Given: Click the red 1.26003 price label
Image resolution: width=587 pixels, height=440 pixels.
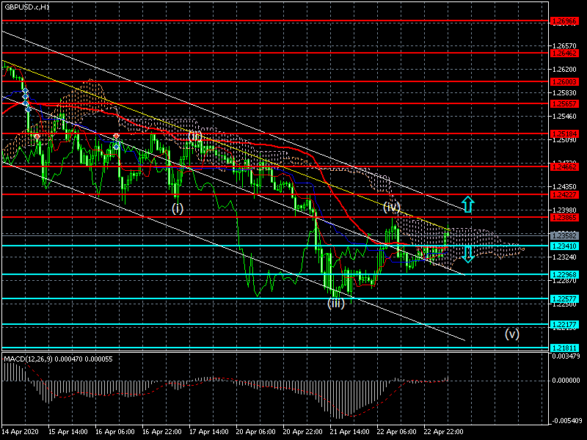Looking at the screenshot, I should tap(564, 81).
